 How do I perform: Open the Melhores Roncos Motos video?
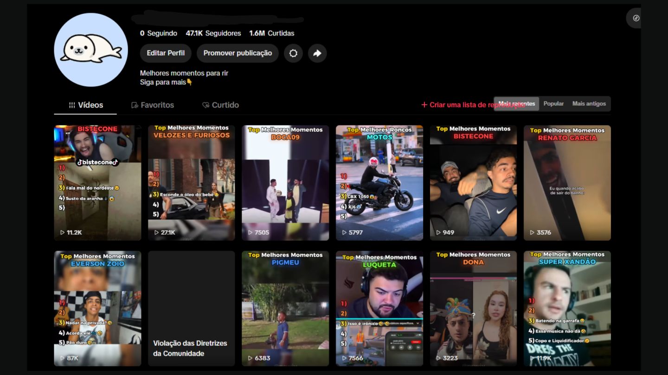pos(379,183)
